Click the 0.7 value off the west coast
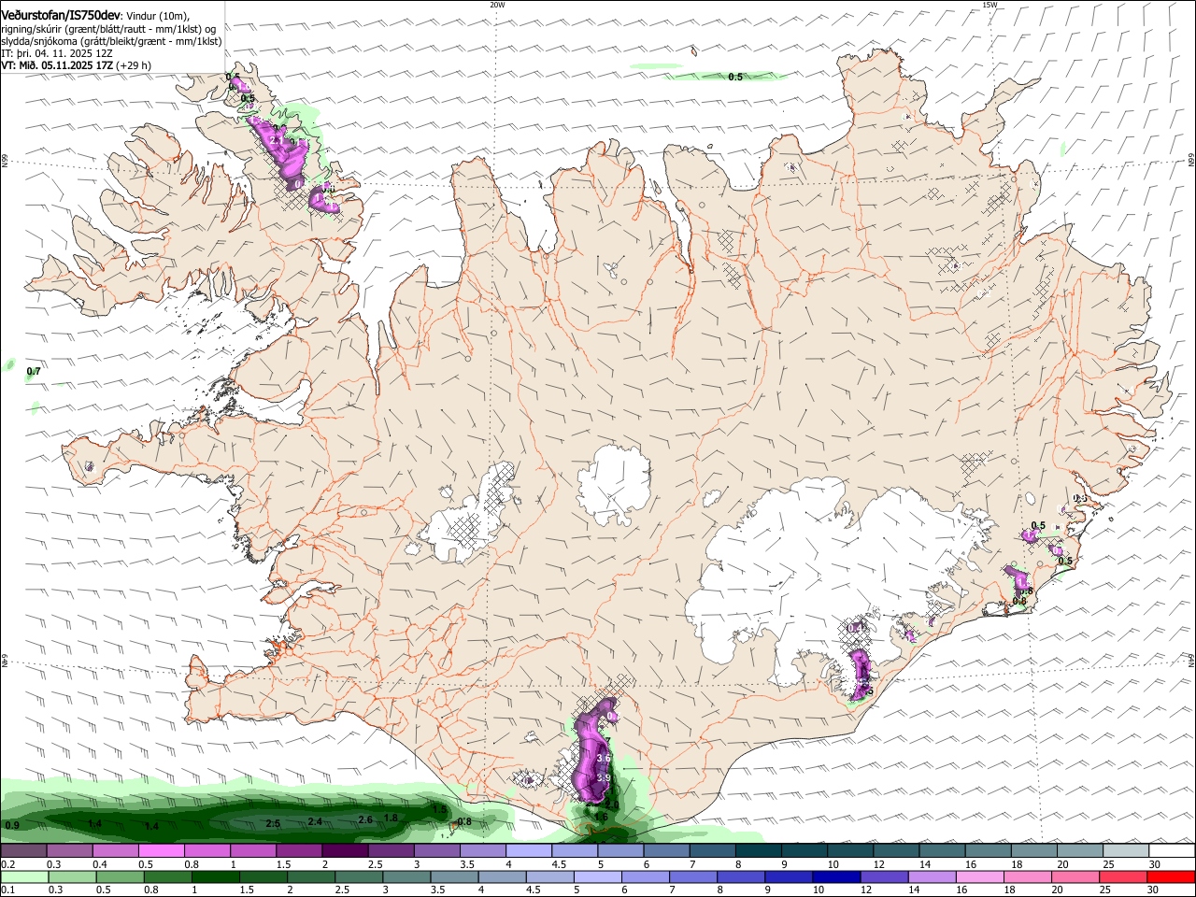Viewport: 1196px width, 897px height. tap(34, 372)
